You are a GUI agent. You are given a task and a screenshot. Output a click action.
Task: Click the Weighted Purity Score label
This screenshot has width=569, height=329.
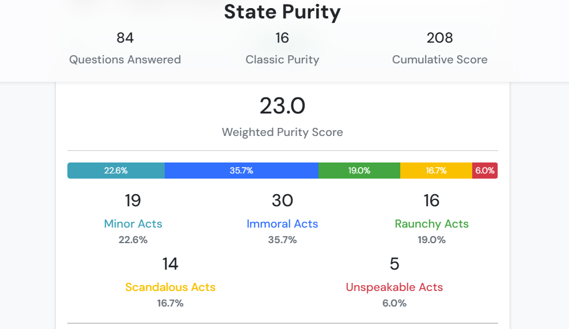tap(282, 132)
